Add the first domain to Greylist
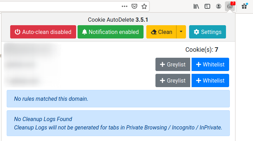Image resolution: width=253 pixels, height=141 pixels. [x=173, y=64]
